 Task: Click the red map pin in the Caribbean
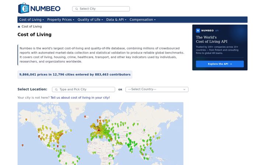(x=58, y=146)
